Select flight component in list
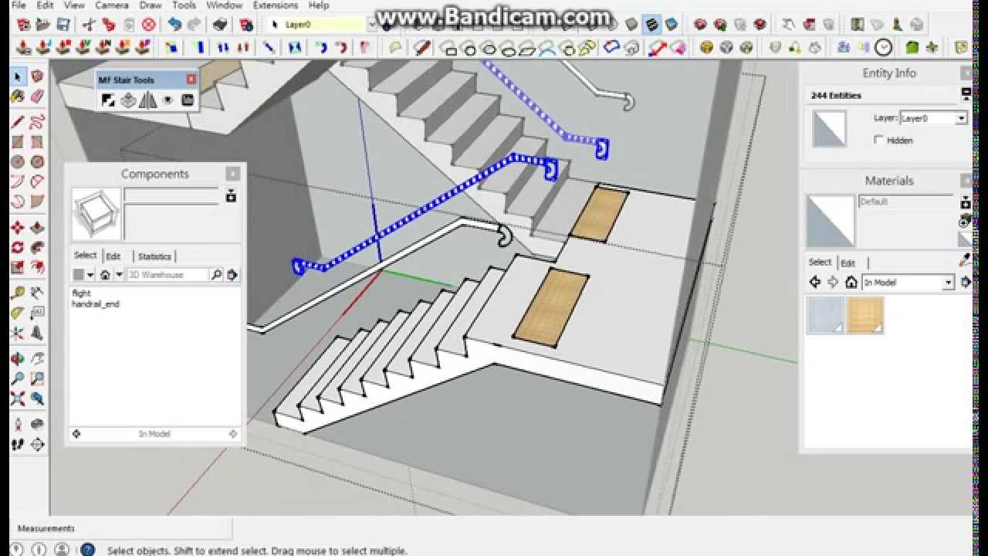Image resolution: width=988 pixels, height=556 pixels. click(81, 293)
